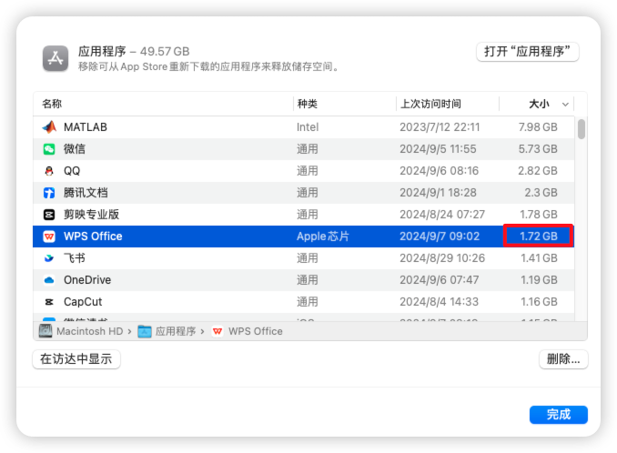Select the CapCut row name
Screen dimensions: 617x453
[83, 302]
